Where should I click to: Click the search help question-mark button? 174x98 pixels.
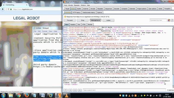tap(66, 90)
